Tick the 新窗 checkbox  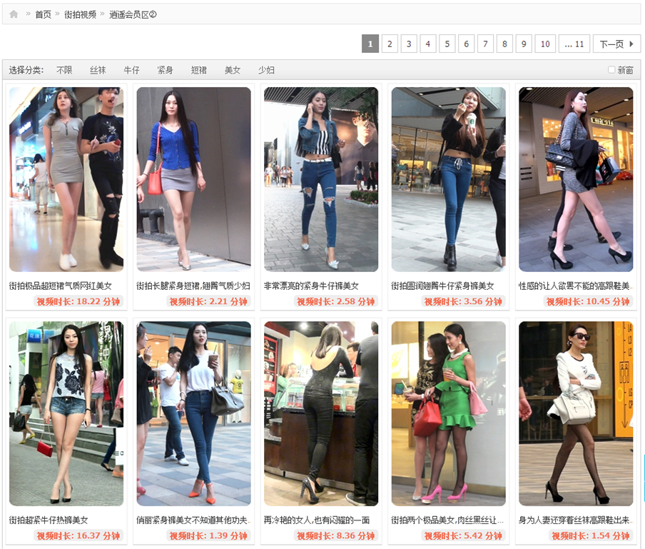[611, 70]
